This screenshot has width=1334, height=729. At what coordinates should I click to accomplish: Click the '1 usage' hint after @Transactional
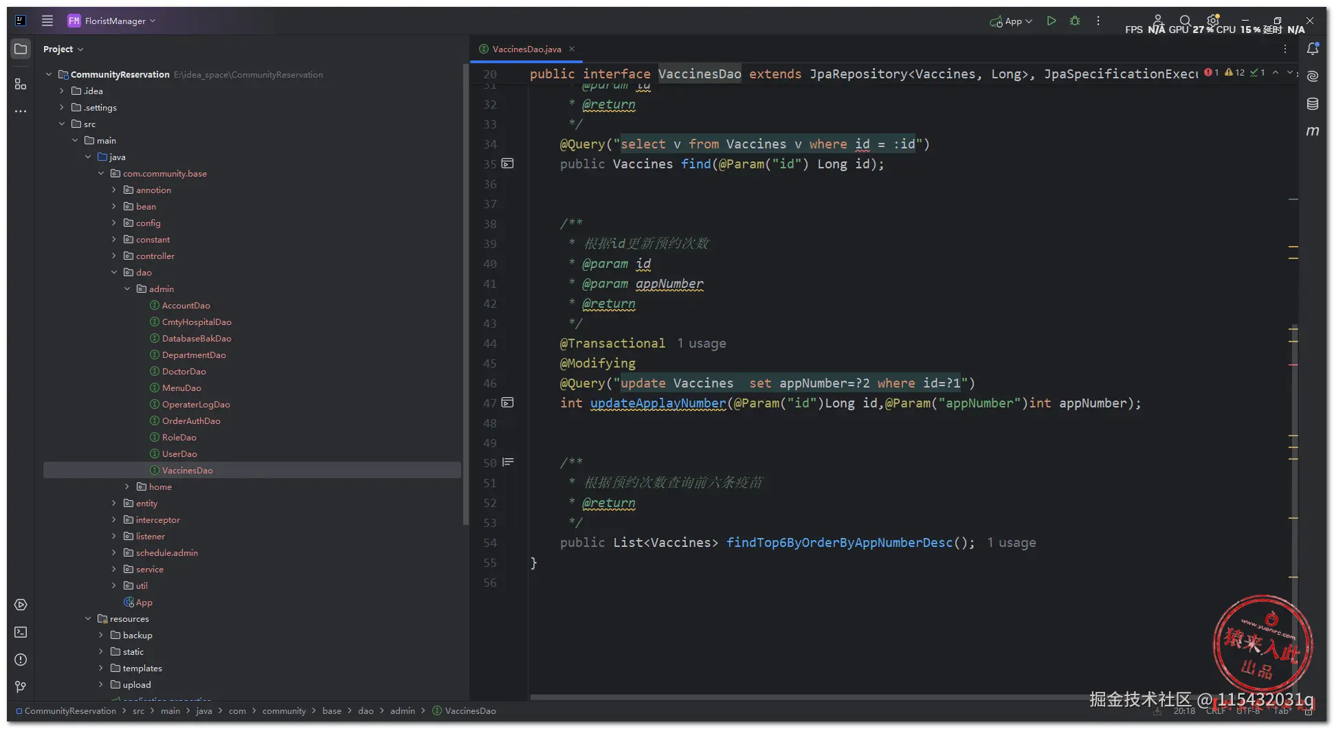[701, 343]
